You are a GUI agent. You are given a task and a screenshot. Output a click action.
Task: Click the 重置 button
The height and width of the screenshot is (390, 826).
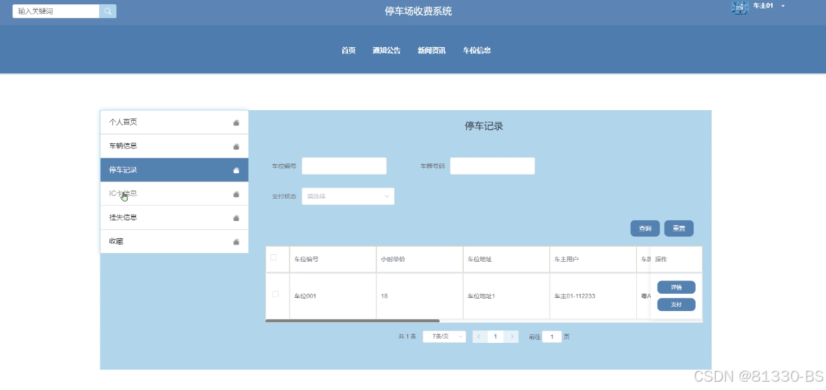click(x=679, y=229)
